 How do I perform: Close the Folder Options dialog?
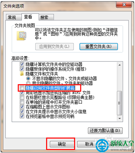coord(124,4)
